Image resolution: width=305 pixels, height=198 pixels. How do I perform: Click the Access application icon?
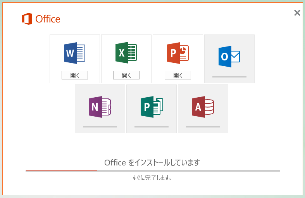click(203, 107)
